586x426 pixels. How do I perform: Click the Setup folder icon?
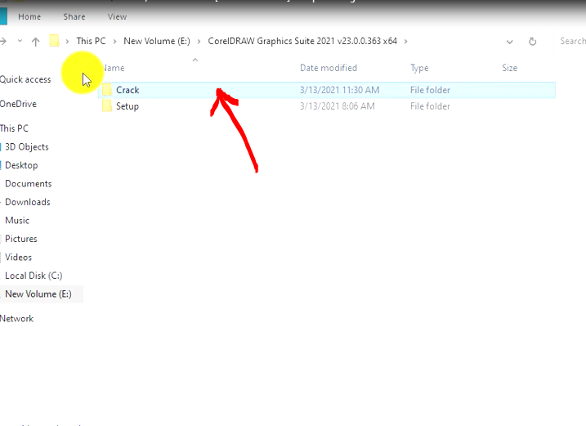[x=107, y=106]
